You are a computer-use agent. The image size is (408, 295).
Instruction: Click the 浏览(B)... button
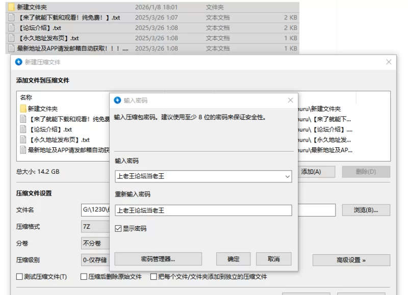point(365,210)
